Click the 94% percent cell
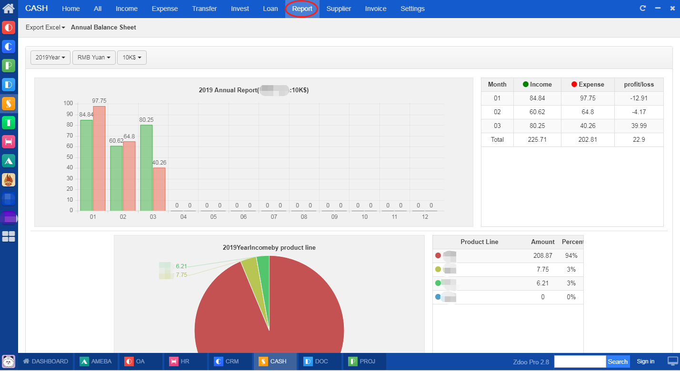680x371 pixels. pyautogui.click(x=571, y=255)
